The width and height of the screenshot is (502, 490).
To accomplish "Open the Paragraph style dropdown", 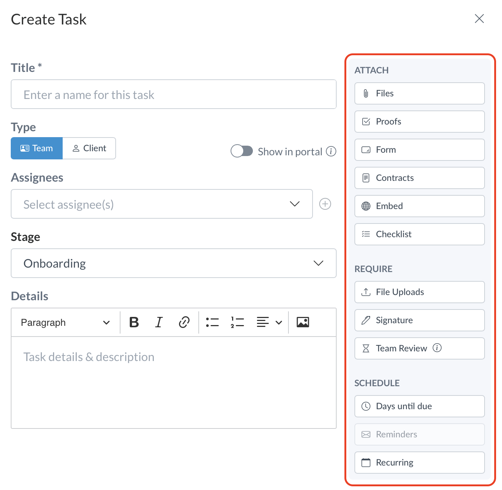I will [x=65, y=322].
